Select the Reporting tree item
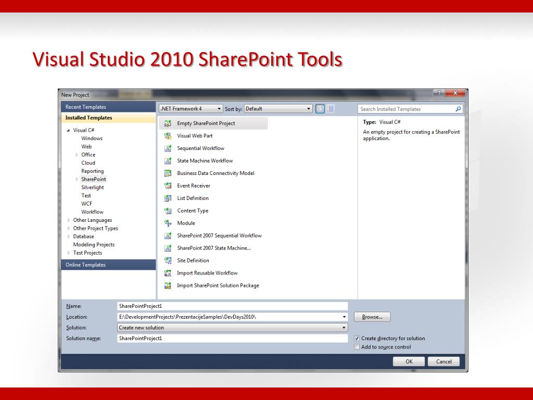The height and width of the screenshot is (400, 533). (x=93, y=171)
